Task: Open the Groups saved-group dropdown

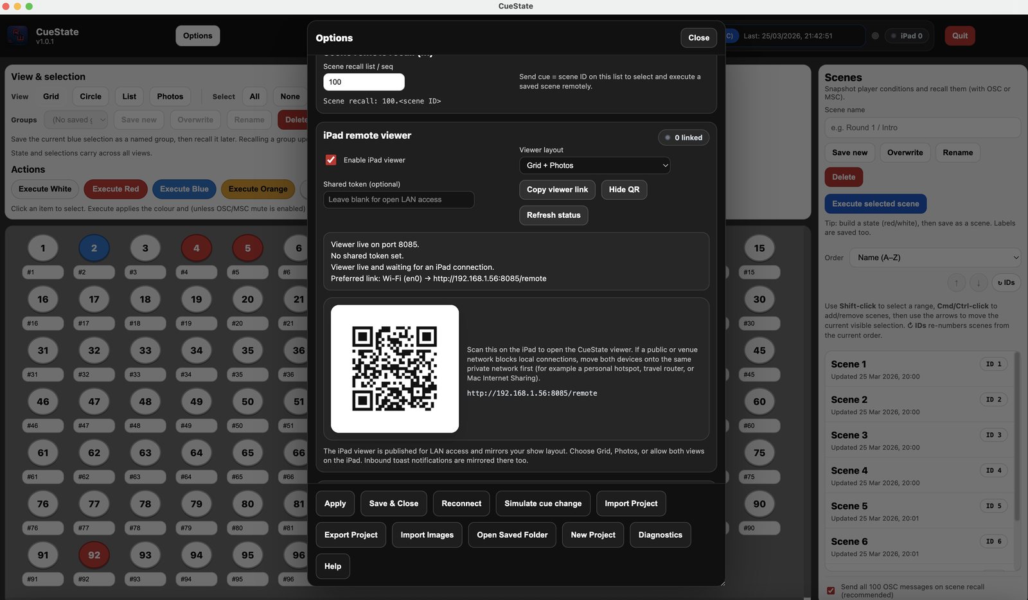Action: pos(76,119)
